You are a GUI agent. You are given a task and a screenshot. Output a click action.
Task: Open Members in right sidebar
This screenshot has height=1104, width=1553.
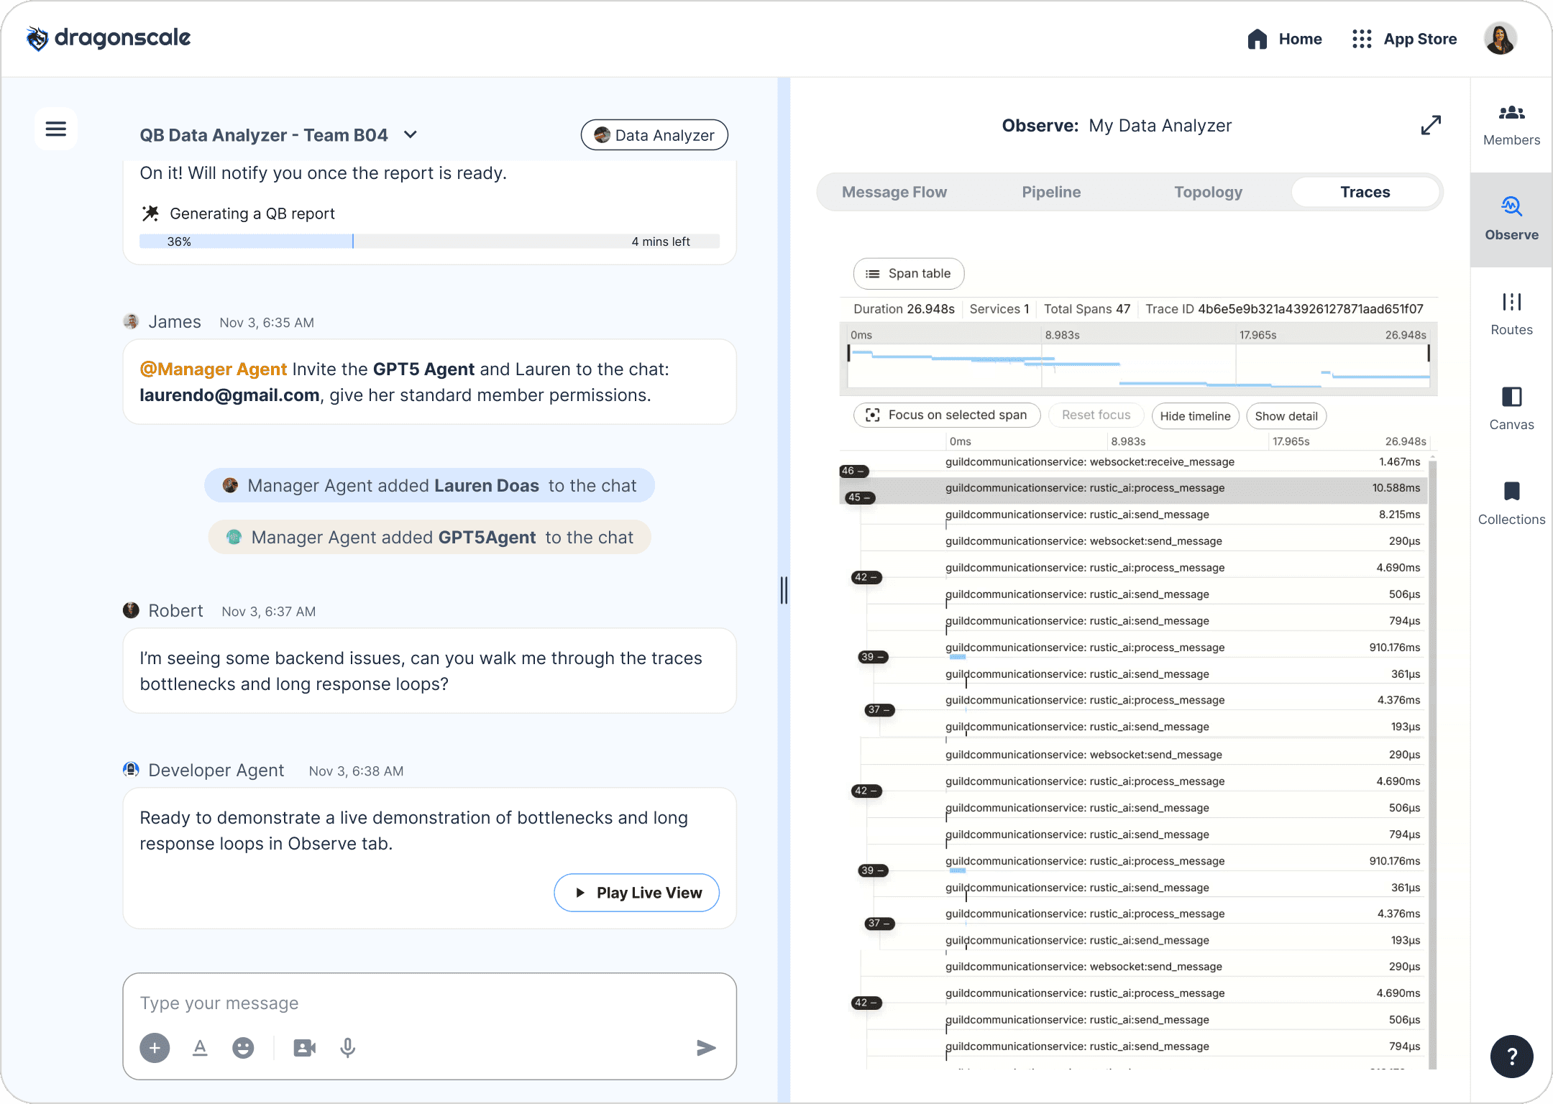(1511, 125)
